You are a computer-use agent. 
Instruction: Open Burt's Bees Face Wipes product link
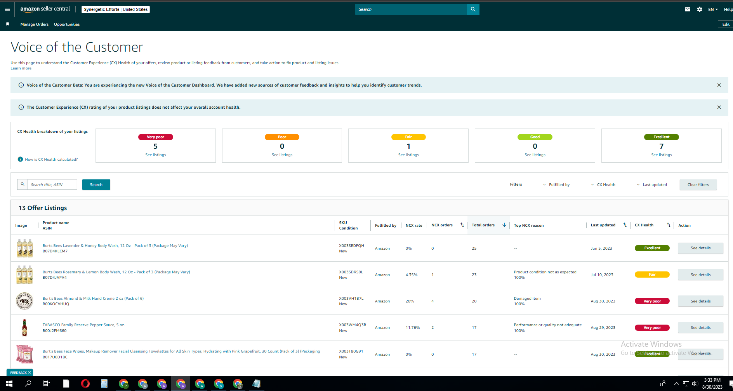point(181,351)
